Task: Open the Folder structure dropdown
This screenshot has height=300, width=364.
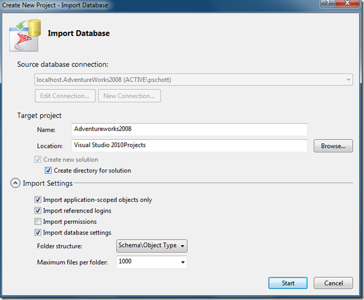Action: click(x=152, y=246)
